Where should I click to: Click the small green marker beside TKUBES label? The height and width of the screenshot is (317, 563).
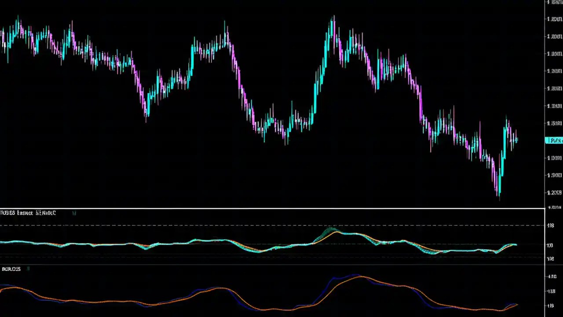74,213
